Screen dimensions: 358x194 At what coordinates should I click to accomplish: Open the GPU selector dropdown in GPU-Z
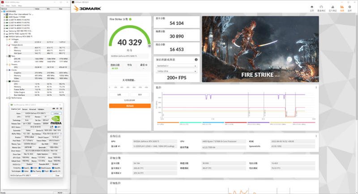pyautogui.click(x=25, y=175)
